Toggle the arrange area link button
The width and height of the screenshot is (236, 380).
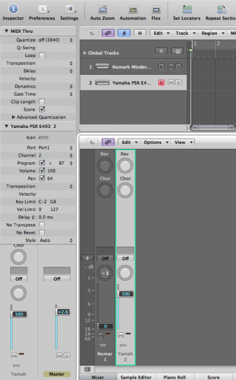click(108, 33)
